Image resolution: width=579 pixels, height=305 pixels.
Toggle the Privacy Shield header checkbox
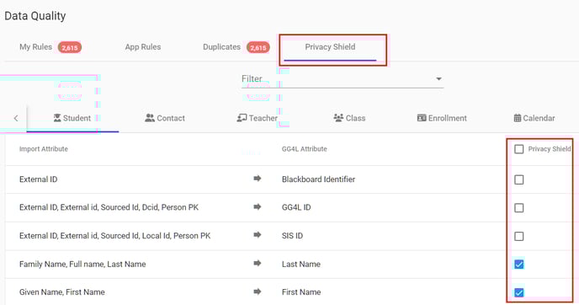click(518, 149)
